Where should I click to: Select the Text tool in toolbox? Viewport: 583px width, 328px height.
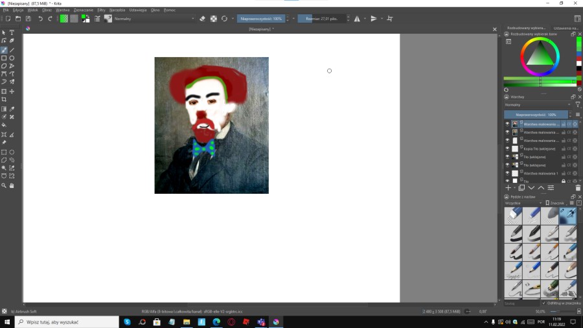(x=12, y=32)
